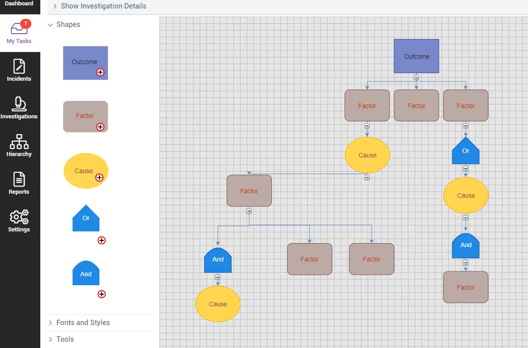Viewport: 528px width, 348px height.
Task: Pick the And gate shape in palette
Action: [86, 273]
